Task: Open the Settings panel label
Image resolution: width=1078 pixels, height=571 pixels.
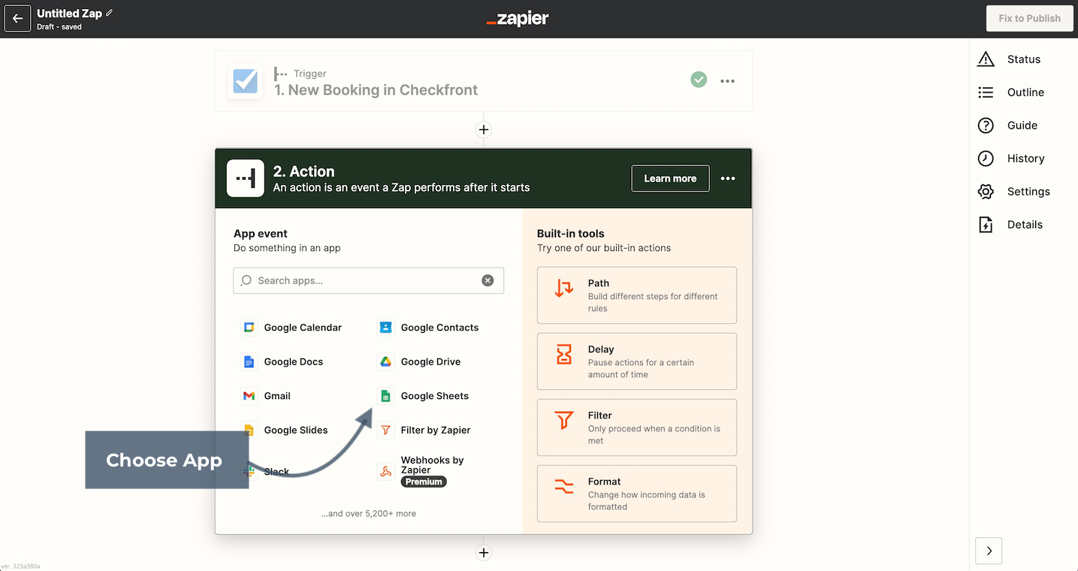Action: click(x=1028, y=192)
